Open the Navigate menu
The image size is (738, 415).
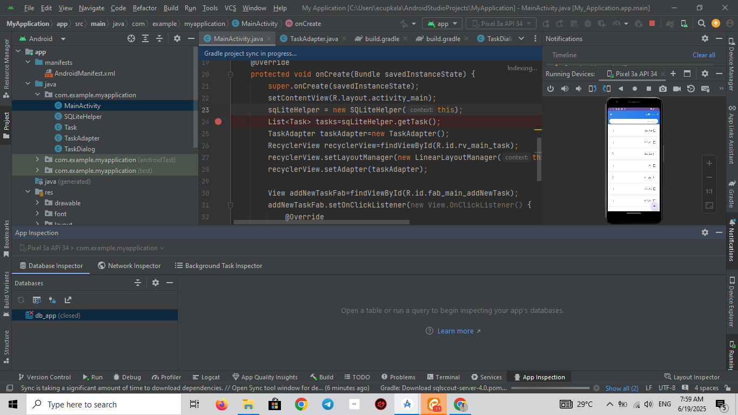(x=91, y=8)
